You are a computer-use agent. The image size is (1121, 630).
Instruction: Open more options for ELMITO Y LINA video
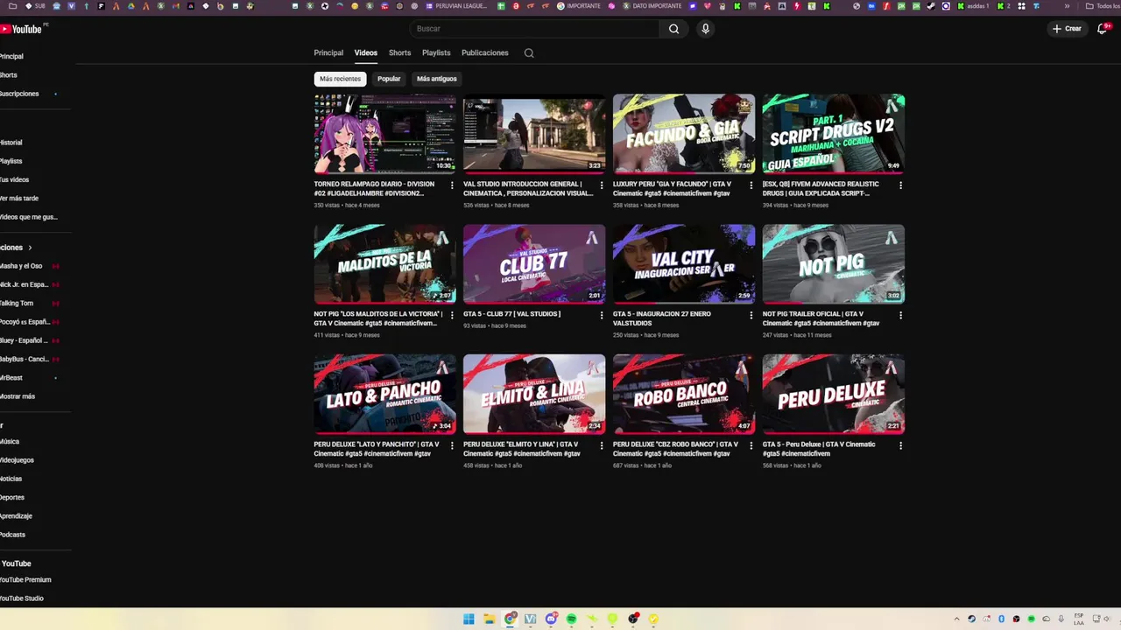tap(602, 445)
